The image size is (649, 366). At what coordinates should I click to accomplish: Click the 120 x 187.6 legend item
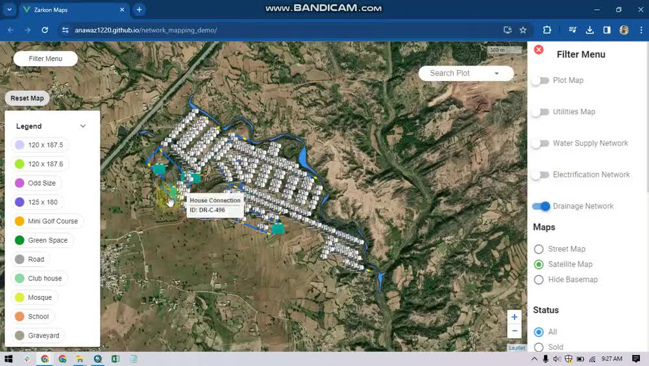click(x=40, y=164)
